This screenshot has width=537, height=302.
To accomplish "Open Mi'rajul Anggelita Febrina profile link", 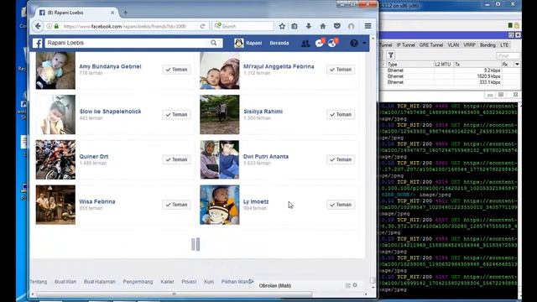I will point(279,66).
